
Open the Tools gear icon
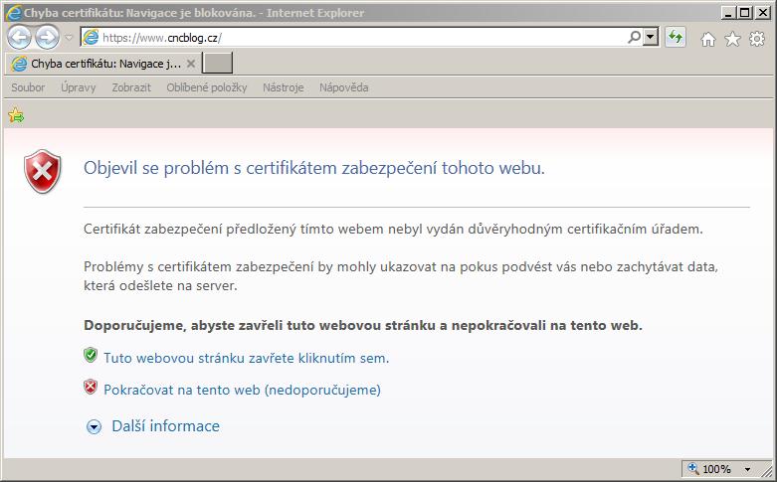(757, 39)
